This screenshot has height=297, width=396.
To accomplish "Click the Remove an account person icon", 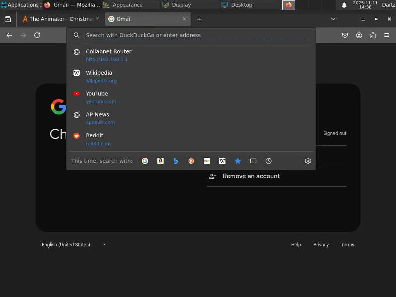I will pyautogui.click(x=213, y=176).
